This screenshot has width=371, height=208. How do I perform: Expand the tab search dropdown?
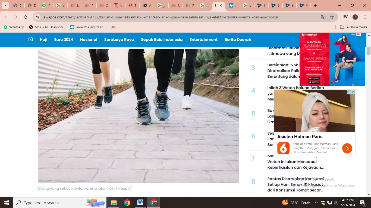click(5, 5)
